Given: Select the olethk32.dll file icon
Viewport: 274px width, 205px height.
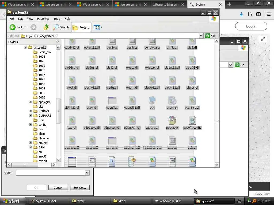Looking at the screenshot, I should coord(72,101).
